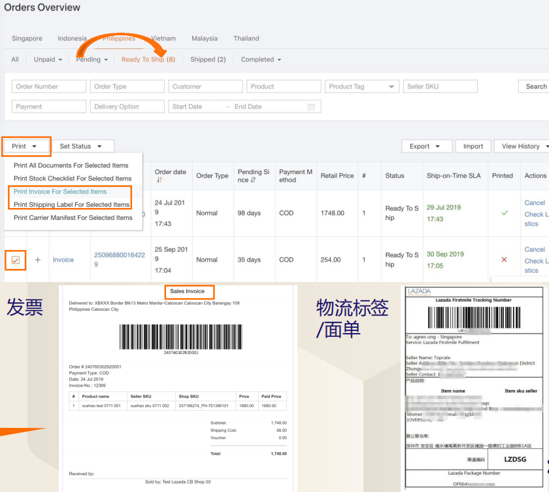This screenshot has height=492, width=549.
Task: Focus the Customer input field
Action: [205, 86]
